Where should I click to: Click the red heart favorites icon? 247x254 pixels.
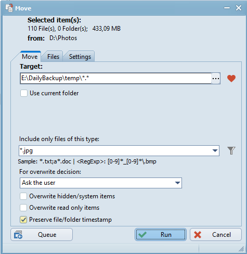click(231, 79)
